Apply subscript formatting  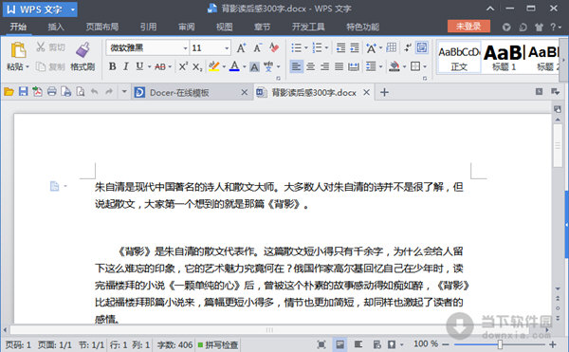click(x=197, y=66)
